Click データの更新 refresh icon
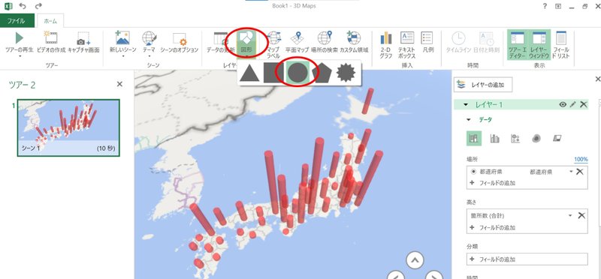Image resolution: width=601 pixels, height=279 pixels. click(220, 38)
